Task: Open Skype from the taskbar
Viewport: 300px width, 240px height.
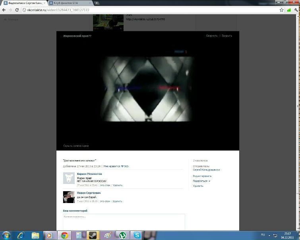Action: point(137,235)
